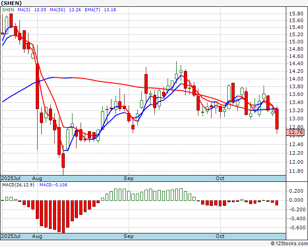The width and height of the screenshot is (308, 247).
Task: Click the tallest red candle at August start
Action: [37, 86]
